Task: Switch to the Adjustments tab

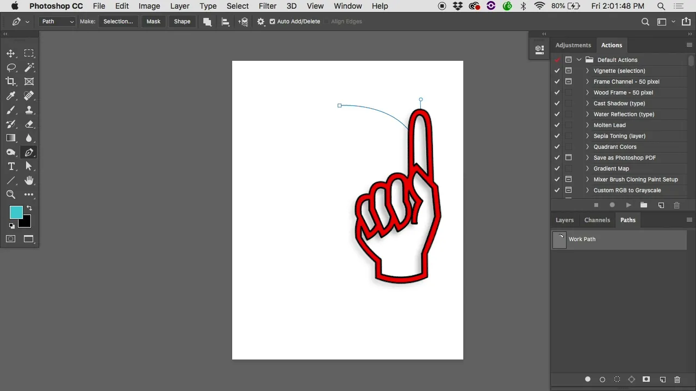Action: 573,45
